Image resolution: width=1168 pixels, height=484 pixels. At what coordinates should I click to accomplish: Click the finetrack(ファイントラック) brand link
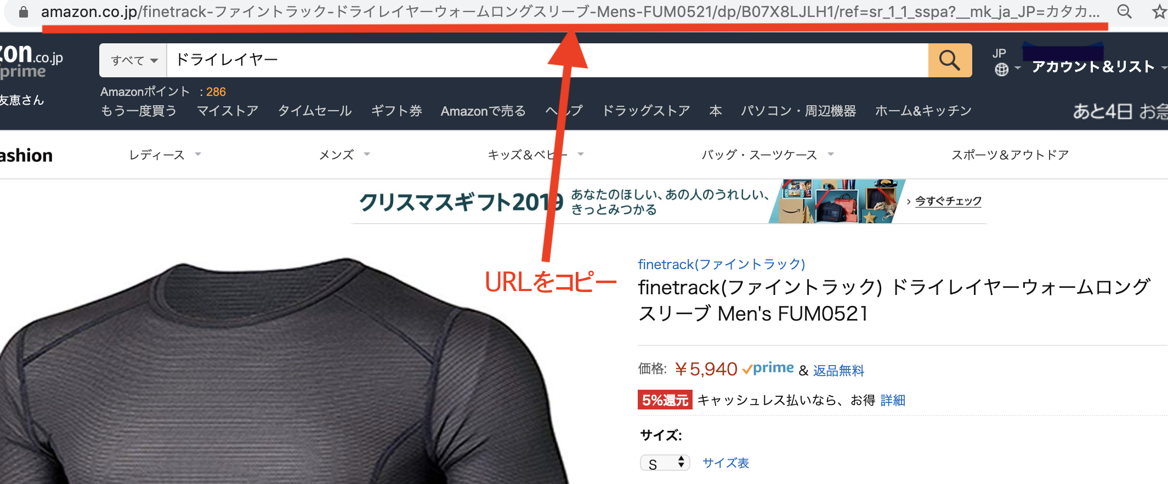coord(722,265)
